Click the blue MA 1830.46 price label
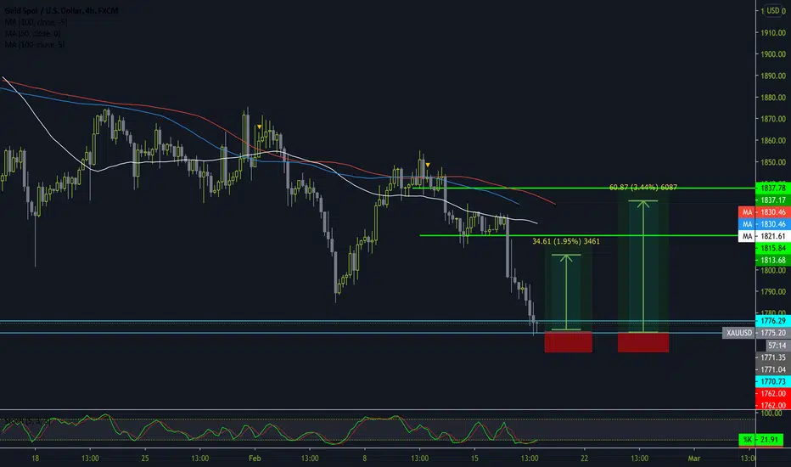 tap(764, 224)
